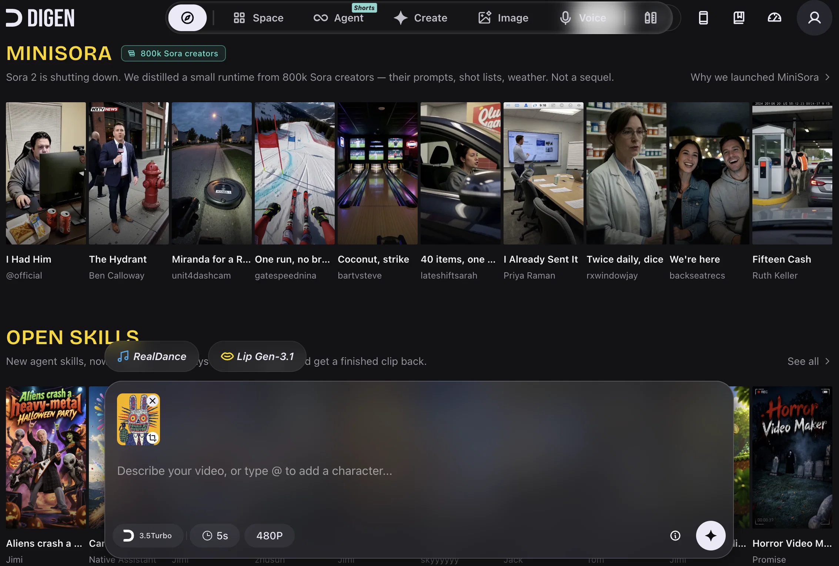Open the Twice daily, dice pharmacist thumbnail
839x566 pixels.
click(x=626, y=173)
